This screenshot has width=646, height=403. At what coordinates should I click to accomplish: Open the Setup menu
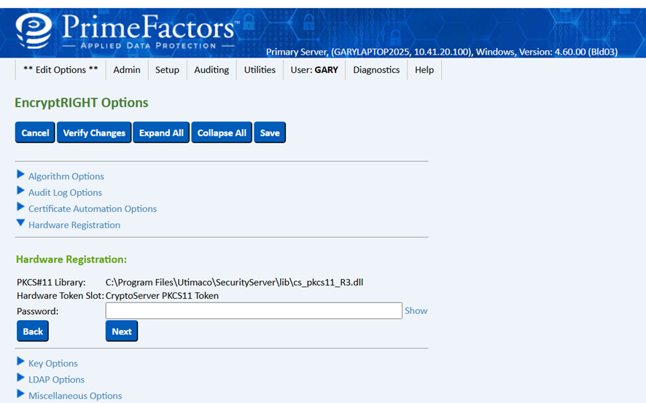(x=167, y=70)
